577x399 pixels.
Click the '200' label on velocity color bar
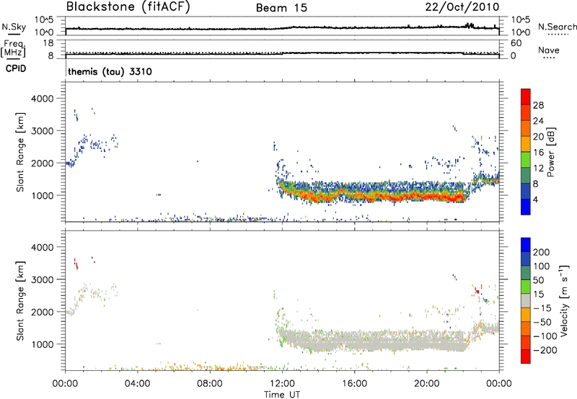coord(542,252)
